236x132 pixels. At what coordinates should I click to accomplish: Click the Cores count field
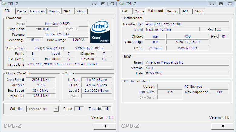(x=79, y=109)
